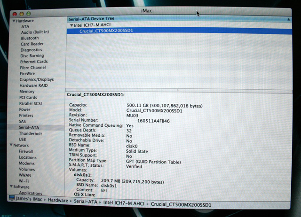Click the serial number 160511A4FB46
301x217 pixels.
[x=153, y=121]
